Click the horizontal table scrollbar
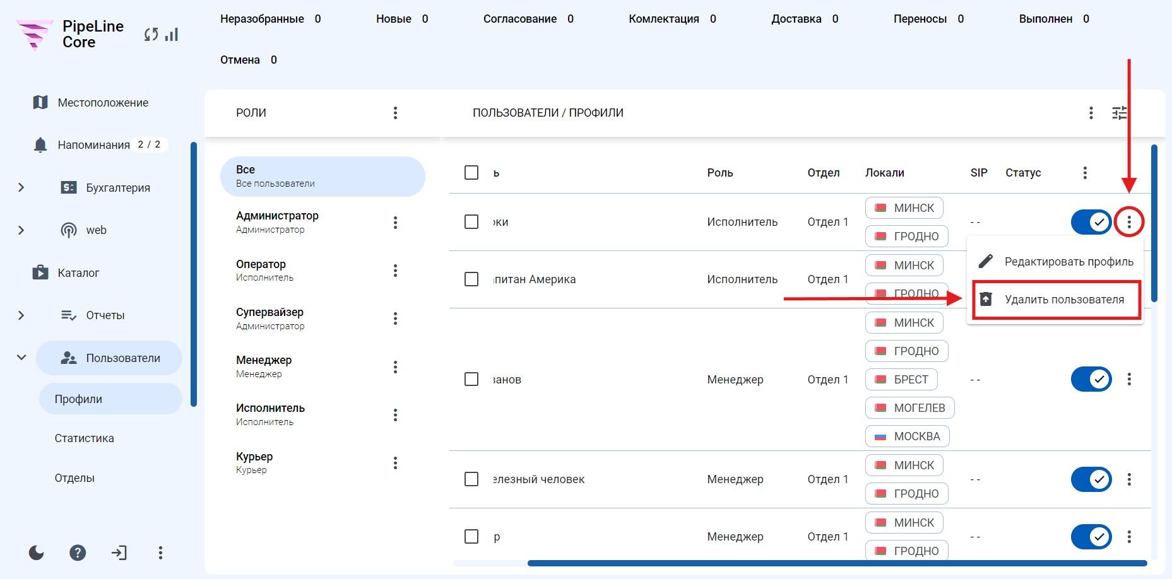This screenshot has height=579, width=1172. point(837,563)
